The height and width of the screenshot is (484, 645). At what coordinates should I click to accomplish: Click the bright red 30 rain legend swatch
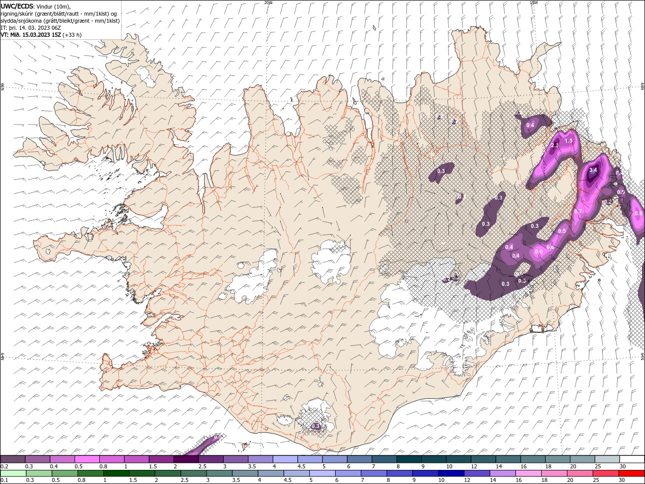tap(631, 473)
